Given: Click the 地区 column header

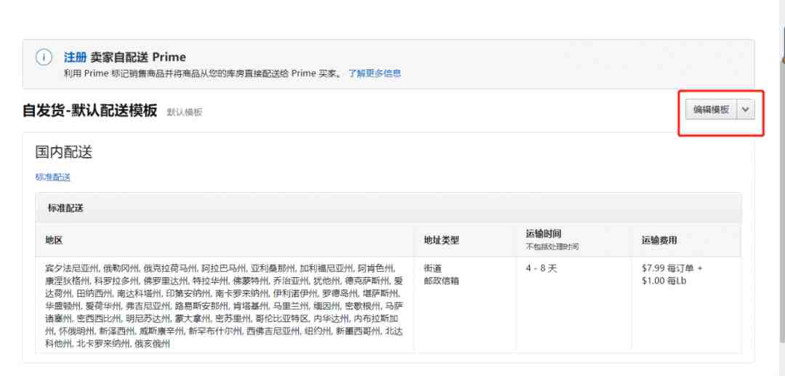Looking at the screenshot, I should [x=54, y=240].
